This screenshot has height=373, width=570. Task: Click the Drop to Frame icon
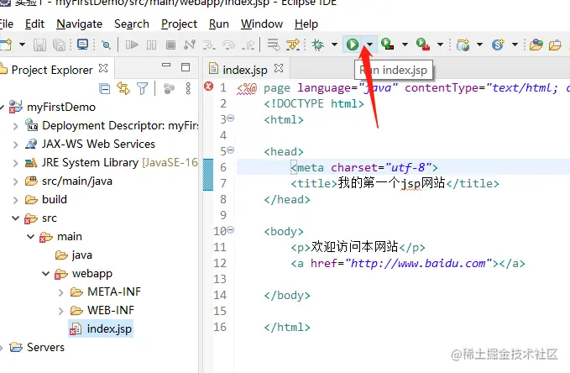[x=274, y=45]
